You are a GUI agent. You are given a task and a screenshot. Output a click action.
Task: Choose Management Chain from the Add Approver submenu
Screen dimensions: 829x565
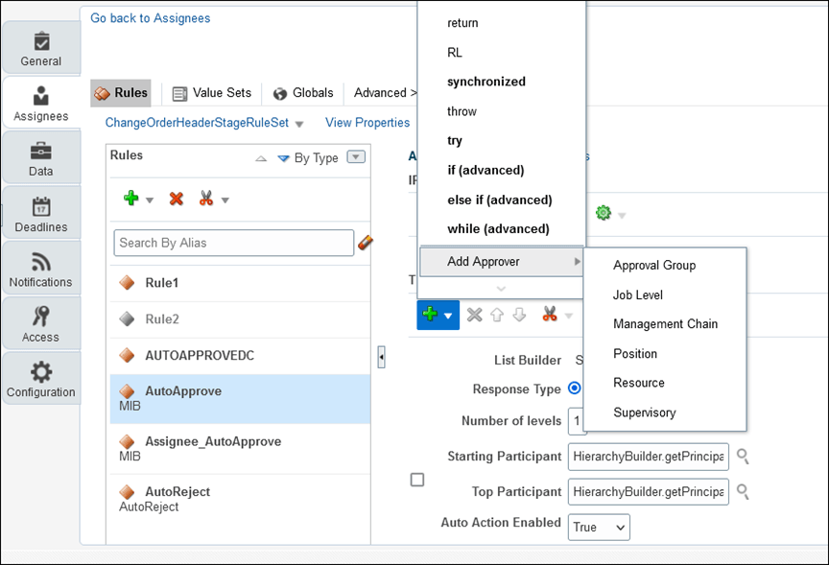click(x=664, y=324)
